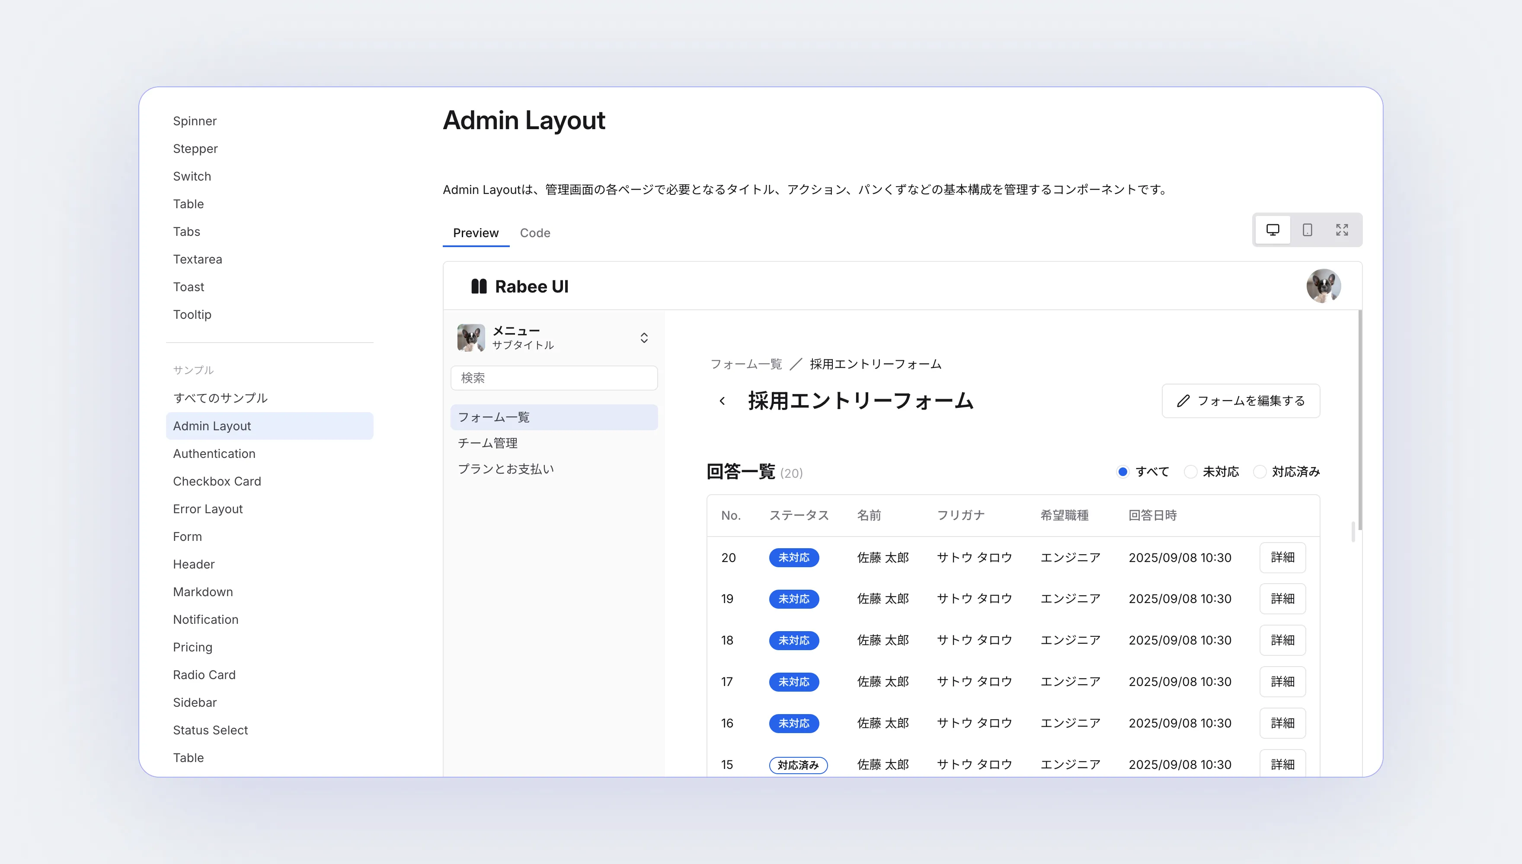Click 未対応 badge in row 20
1522x864 pixels.
click(x=794, y=558)
